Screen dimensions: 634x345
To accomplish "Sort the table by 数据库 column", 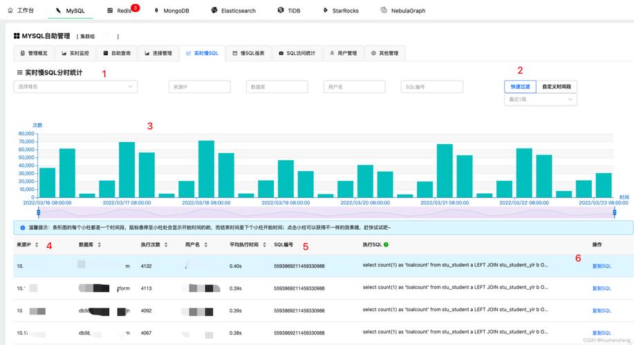I will click(100, 244).
